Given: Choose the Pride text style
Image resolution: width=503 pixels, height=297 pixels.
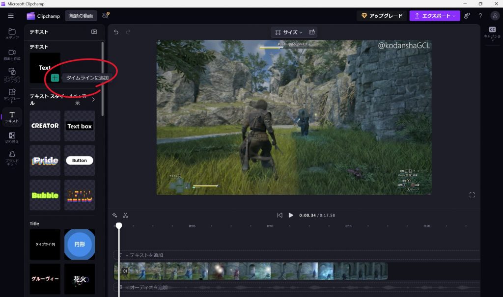Looking at the screenshot, I should coord(45,161).
